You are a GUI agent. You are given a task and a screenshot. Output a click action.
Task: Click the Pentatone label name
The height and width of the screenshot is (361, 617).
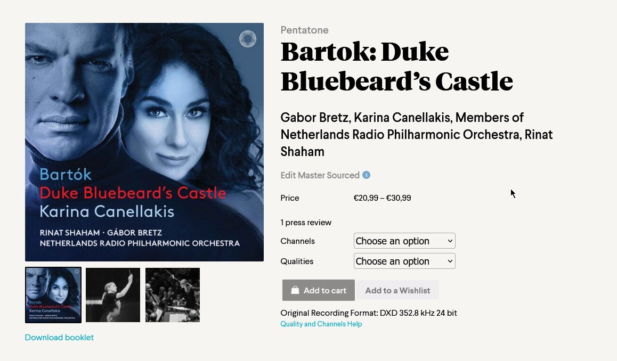304,30
